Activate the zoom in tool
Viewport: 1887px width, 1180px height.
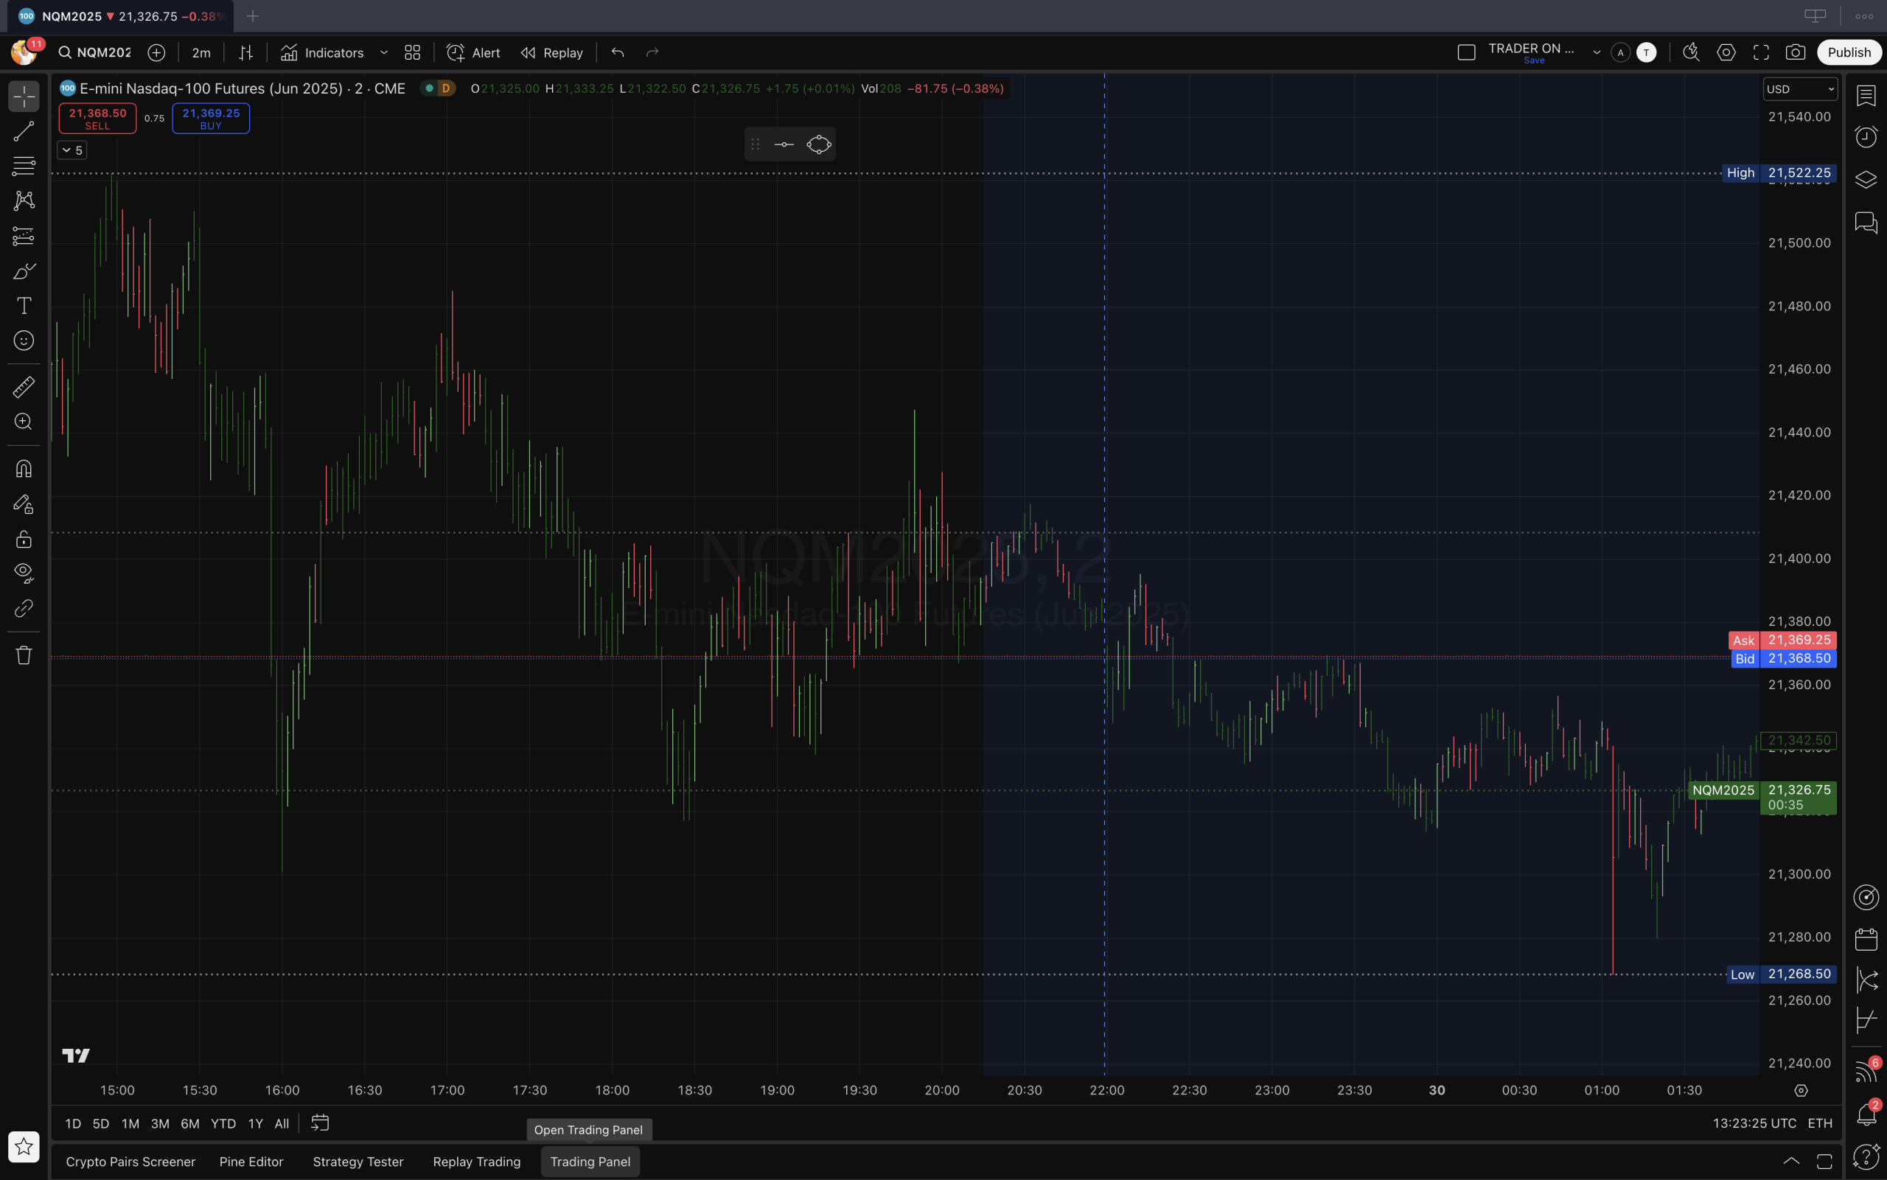tap(24, 422)
